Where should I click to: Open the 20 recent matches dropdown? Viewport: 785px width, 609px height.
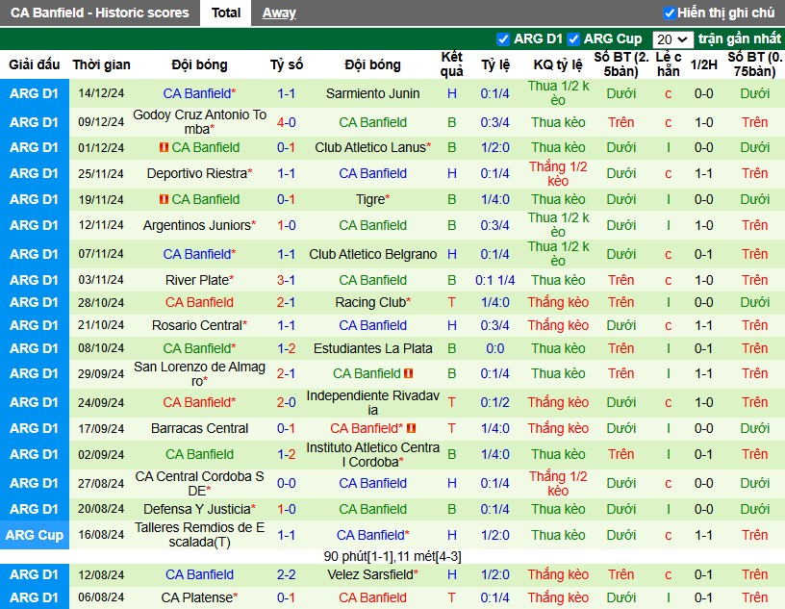672,39
